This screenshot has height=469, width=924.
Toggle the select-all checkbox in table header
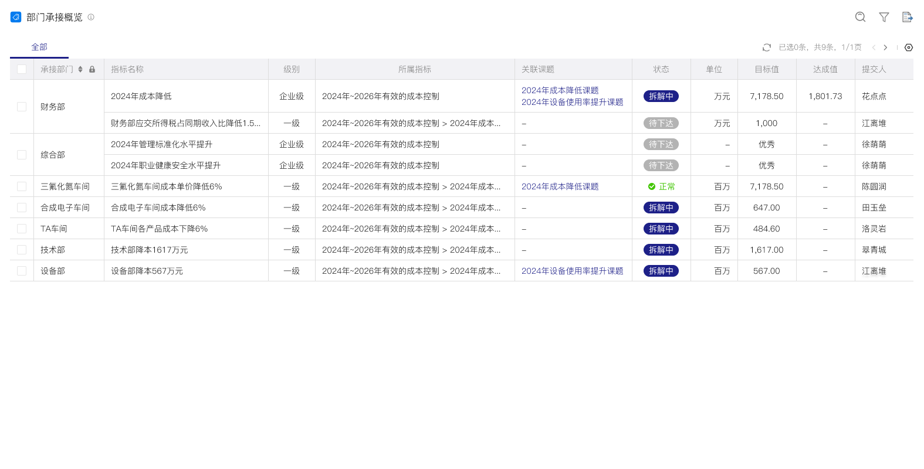(x=22, y=69)
